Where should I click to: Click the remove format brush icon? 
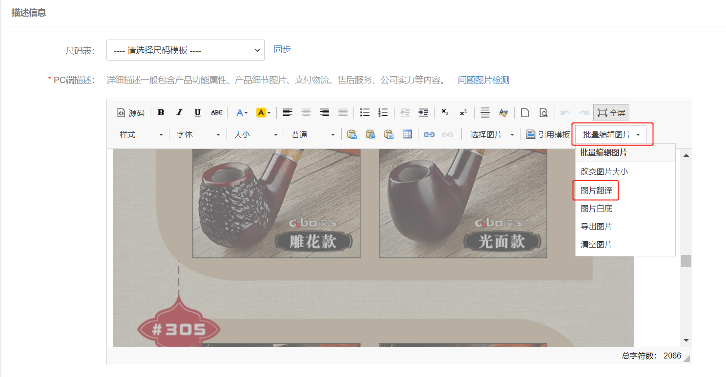pos(503,113)
